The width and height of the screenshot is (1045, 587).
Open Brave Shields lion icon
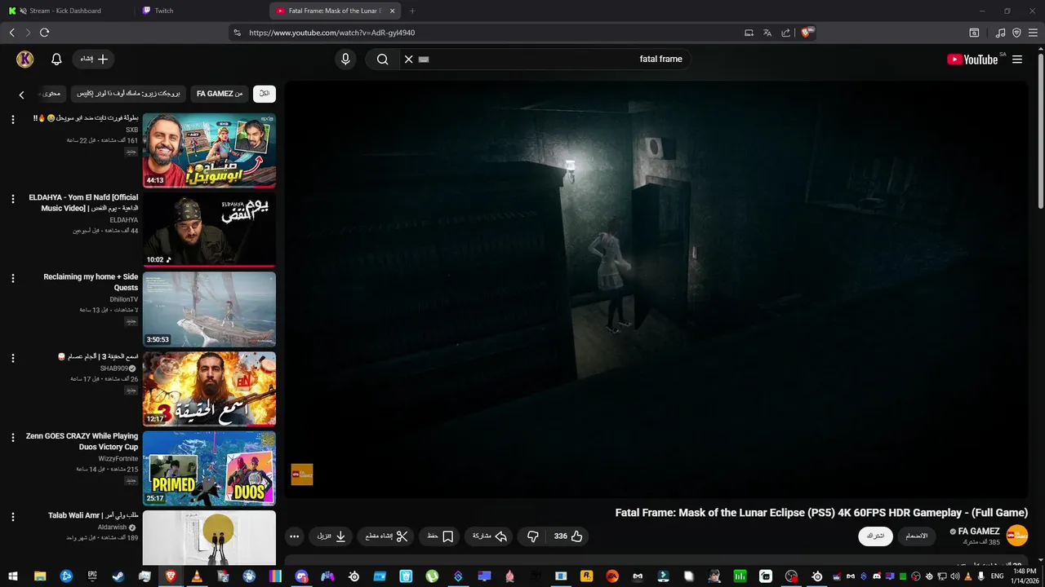point(807,33)
